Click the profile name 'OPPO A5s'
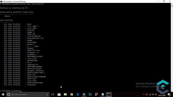 click(31, 34)
